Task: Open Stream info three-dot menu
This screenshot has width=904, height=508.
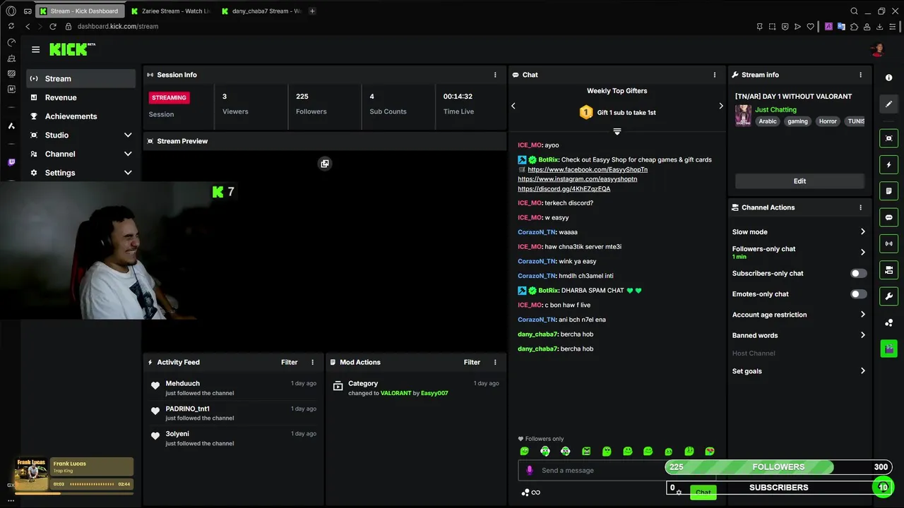Action: [860, 75]
